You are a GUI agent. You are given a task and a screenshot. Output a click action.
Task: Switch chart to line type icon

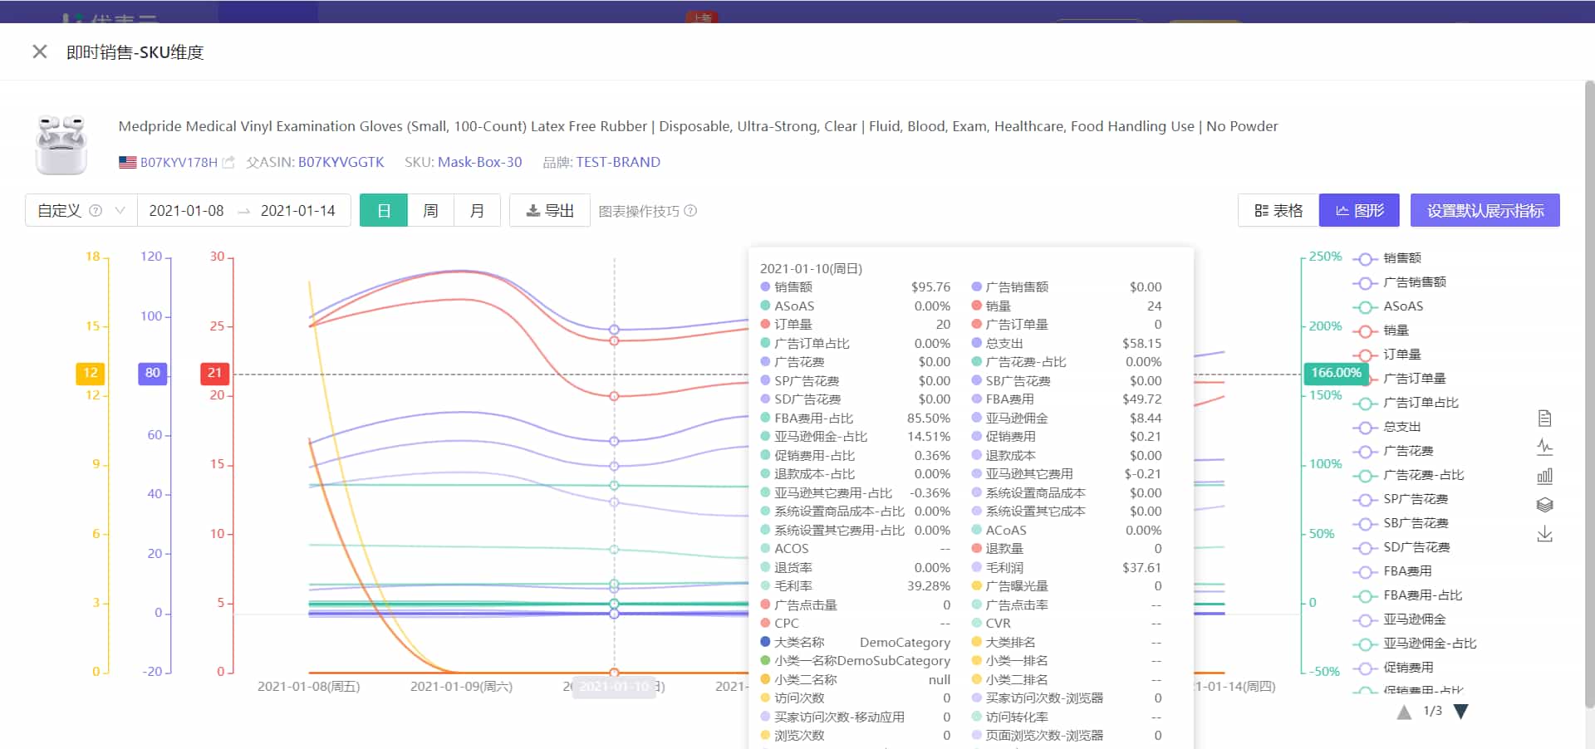[x=1544, y=448]
